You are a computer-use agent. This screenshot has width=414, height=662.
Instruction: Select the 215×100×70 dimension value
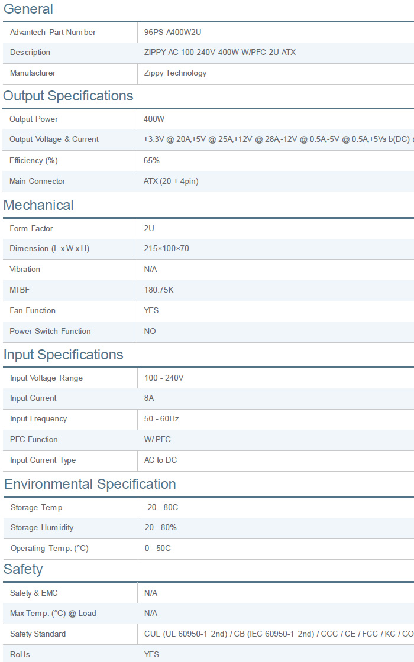166,249
